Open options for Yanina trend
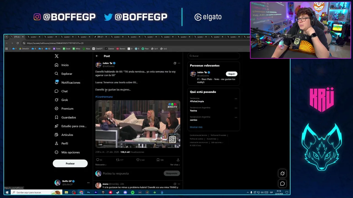This screenshot has height=198, width=353. [x=236, y=108]
